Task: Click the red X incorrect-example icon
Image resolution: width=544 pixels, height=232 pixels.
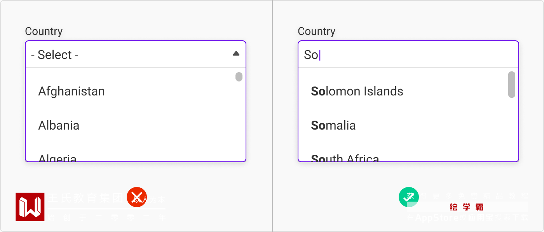Action: [x=137, y=197]
